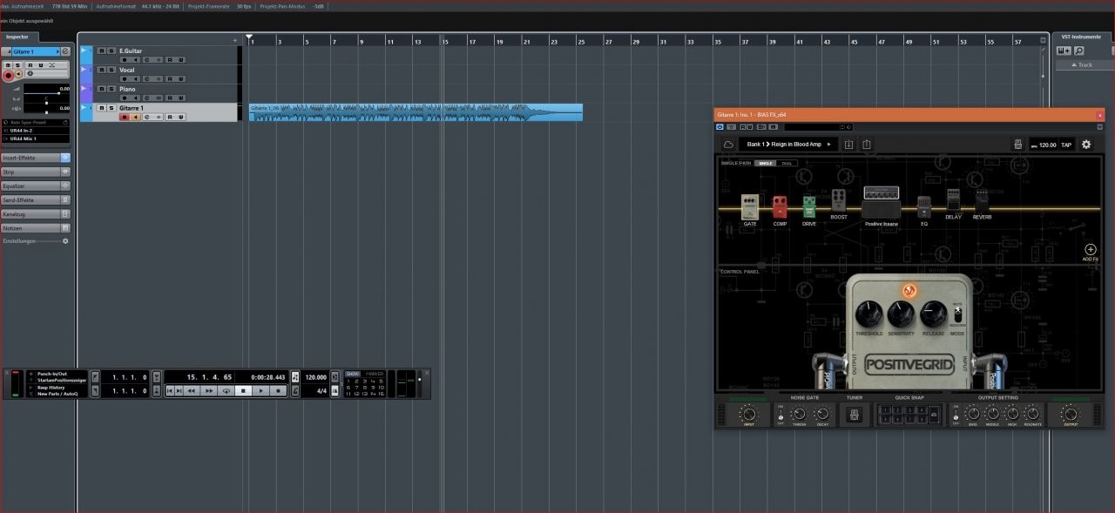
Task: Open the Inspector tab
Action: [17, 37]
